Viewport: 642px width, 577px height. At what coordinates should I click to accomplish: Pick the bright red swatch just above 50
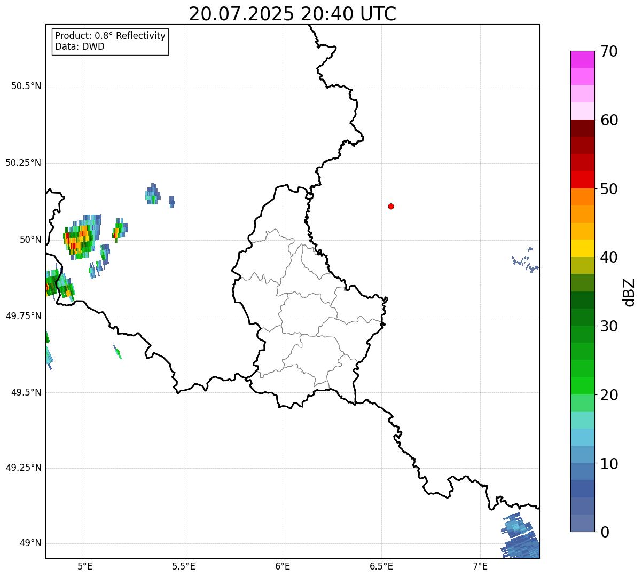[x=582, y=179]
